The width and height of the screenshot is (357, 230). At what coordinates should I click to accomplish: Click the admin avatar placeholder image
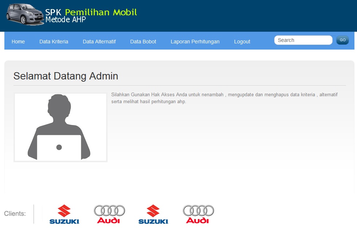[x=60, y=127]
